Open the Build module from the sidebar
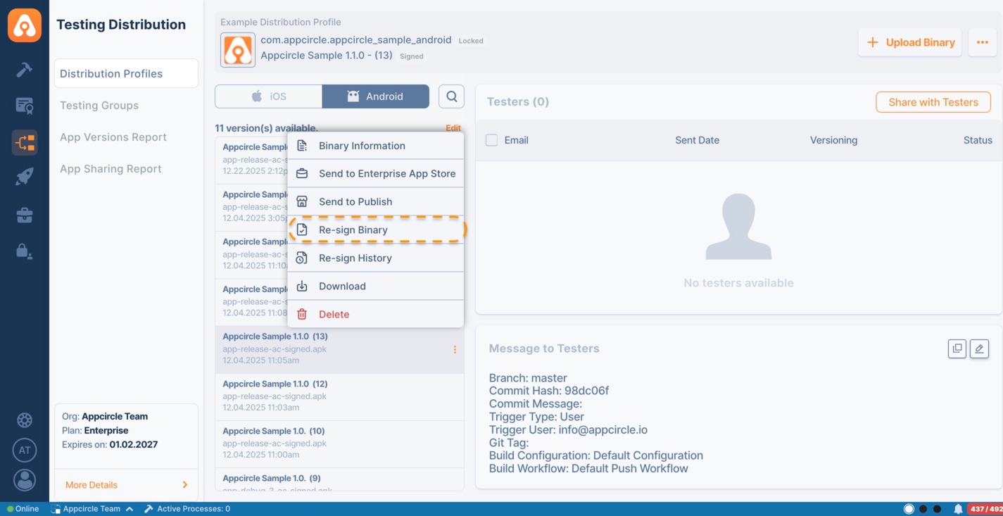The width and height of the screenshot is (1003, 516). (x=24, y=71)
